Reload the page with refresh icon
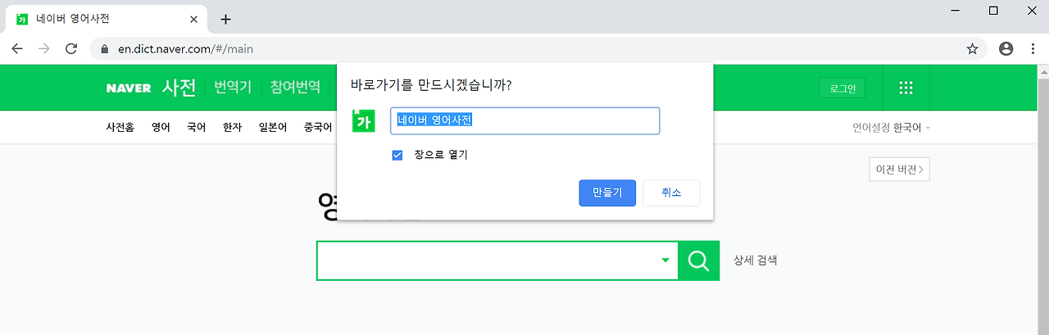This screenshot has width=1049, height=335. coord(71,49)
